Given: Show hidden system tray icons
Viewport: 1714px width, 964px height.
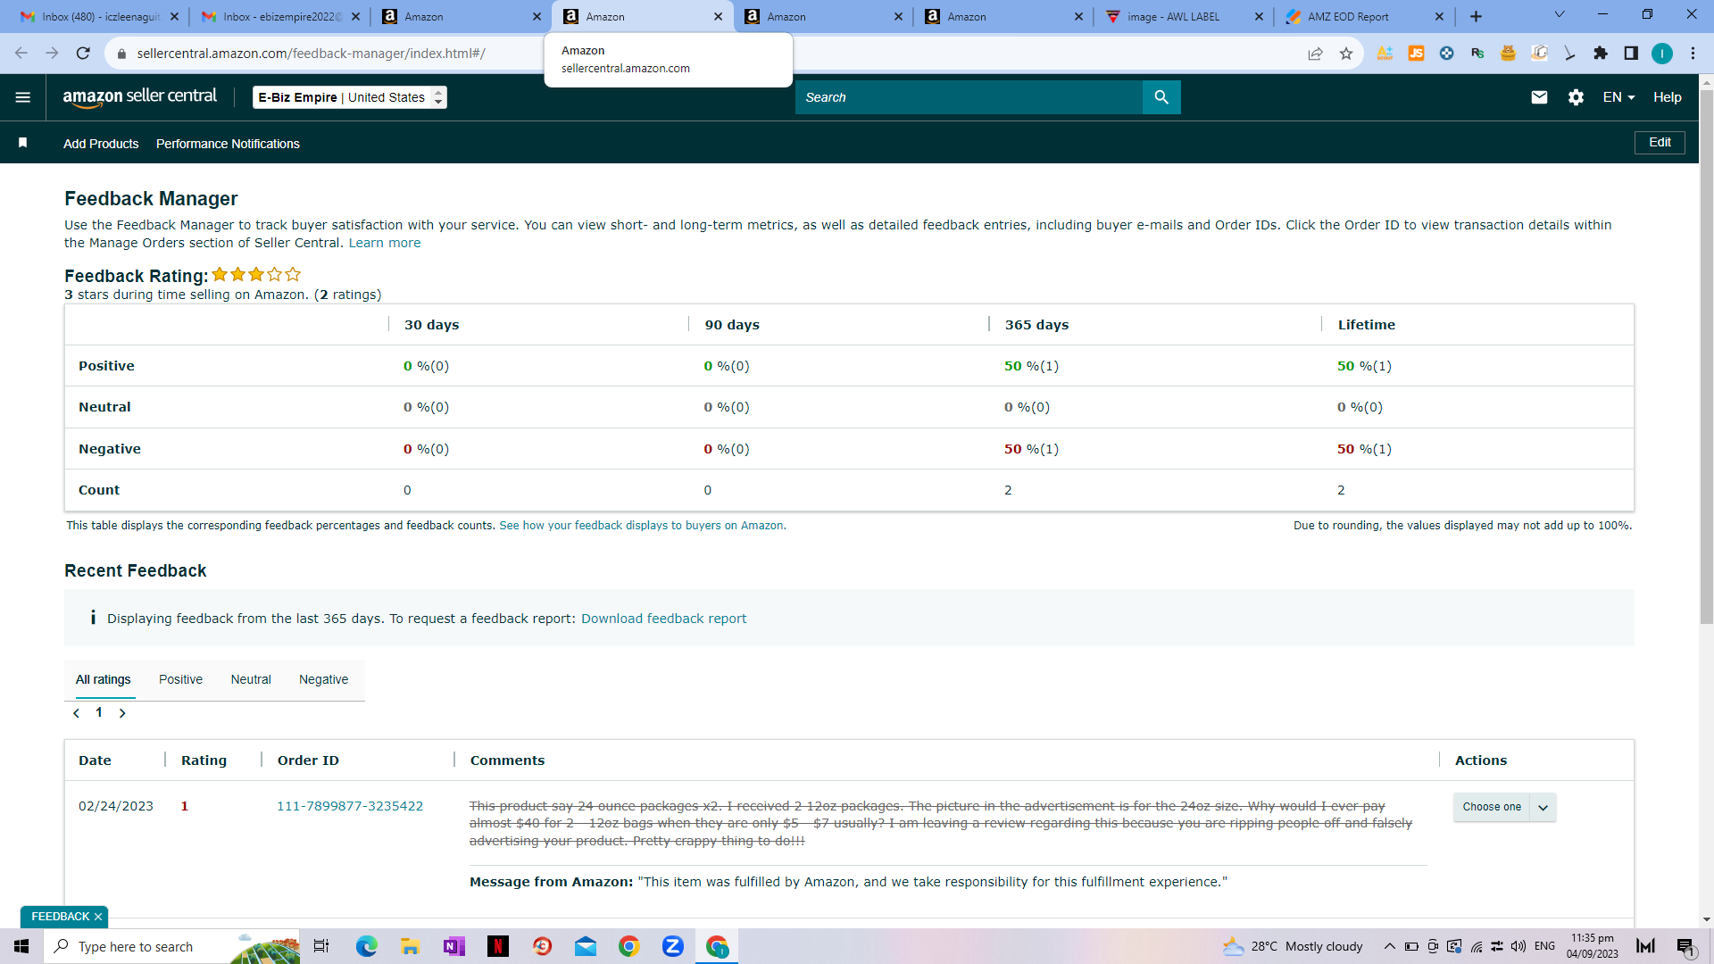Looking at the screenshot, I should tap(1389, 946).
